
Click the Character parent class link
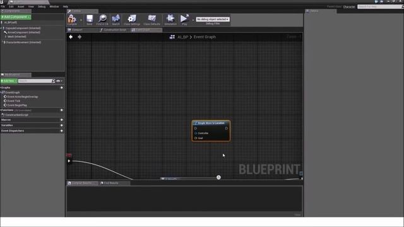pyautogui.click(x=349, y=7)
